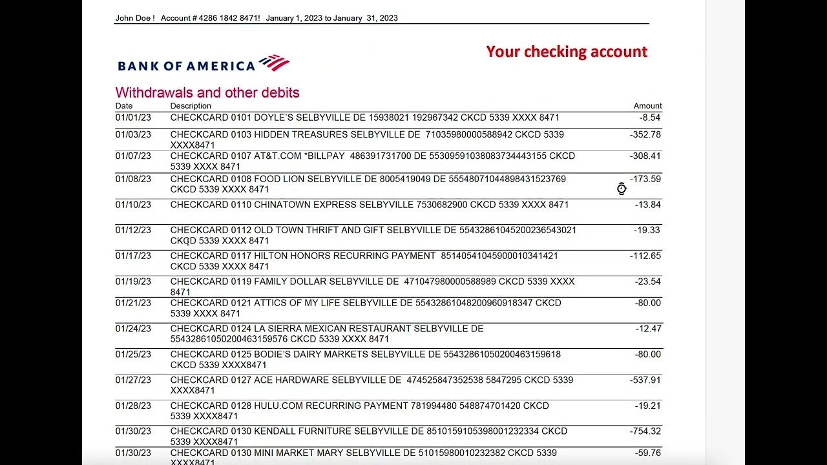Click the 01/10/23 date entry
This screenshot has width=827, height=465.
click(x=133, y=205)
